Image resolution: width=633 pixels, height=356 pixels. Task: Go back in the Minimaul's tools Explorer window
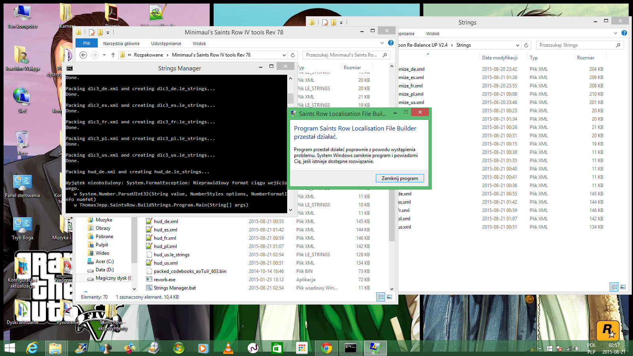(83, 55)
